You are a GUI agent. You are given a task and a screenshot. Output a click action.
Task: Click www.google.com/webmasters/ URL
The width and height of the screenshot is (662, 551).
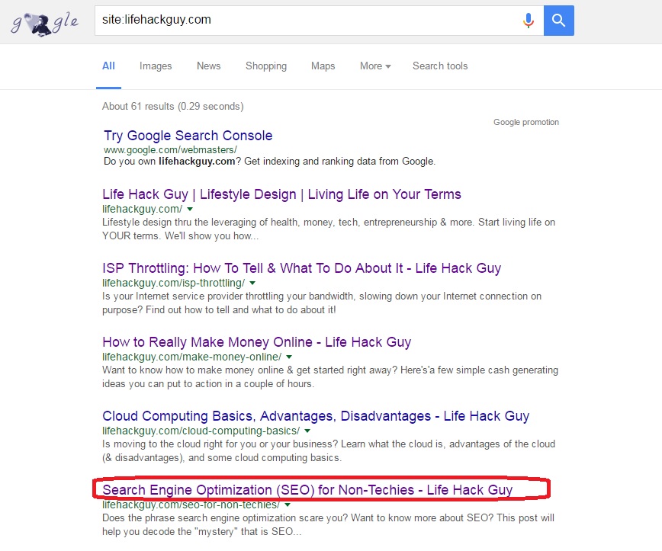170,150
